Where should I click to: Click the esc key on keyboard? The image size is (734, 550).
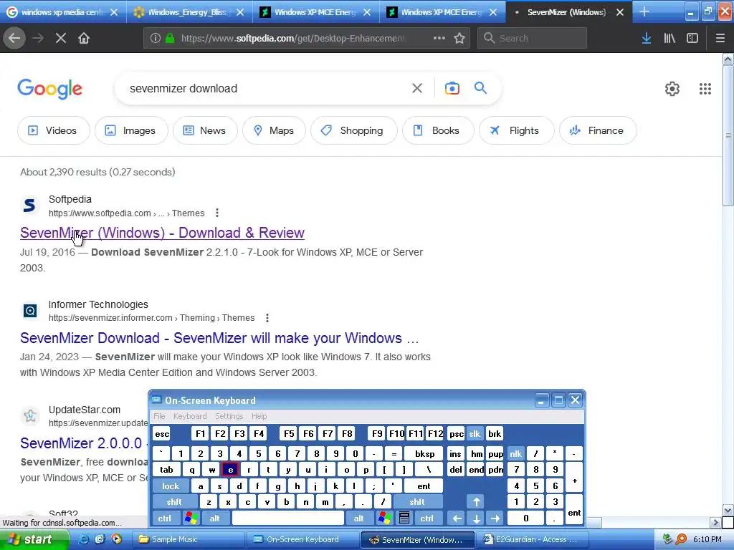162,433
